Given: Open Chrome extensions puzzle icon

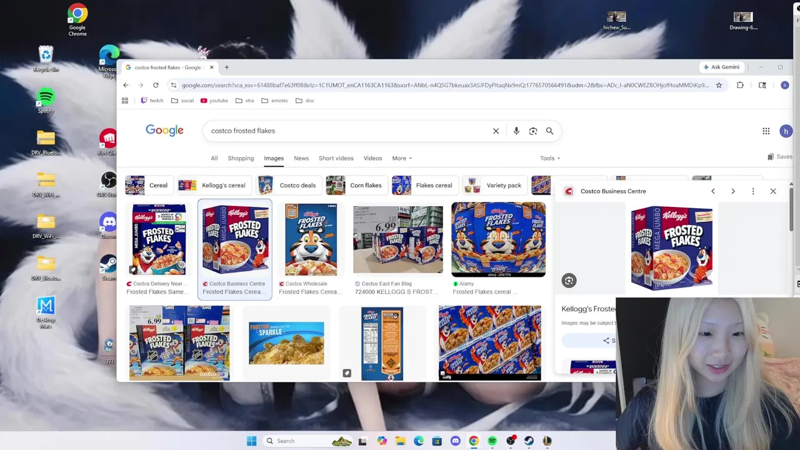Looking at the screenshot, I should pos(740,85).
